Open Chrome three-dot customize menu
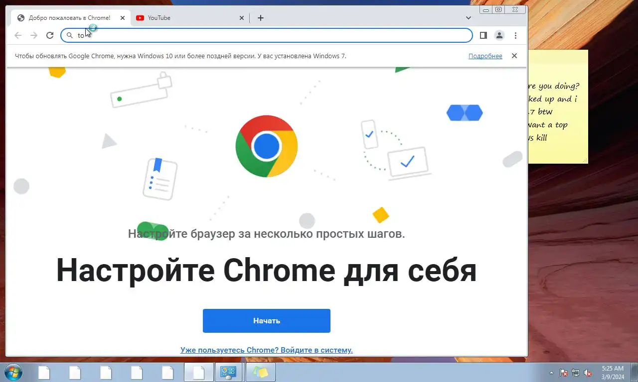 click(x=515, y=35)
